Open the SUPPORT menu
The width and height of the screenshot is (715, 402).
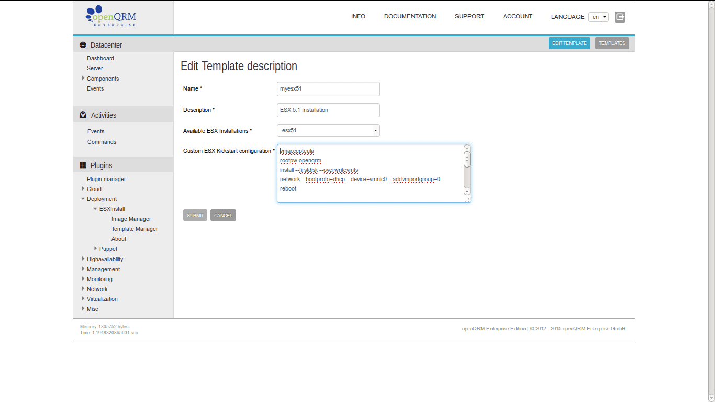click(x=470, y=16)
